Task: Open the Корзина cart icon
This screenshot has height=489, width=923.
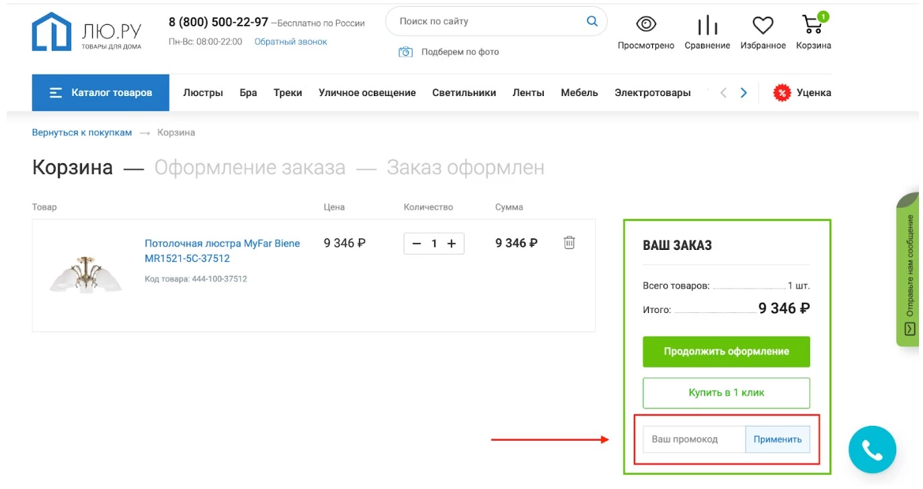Action: [811, 24]
